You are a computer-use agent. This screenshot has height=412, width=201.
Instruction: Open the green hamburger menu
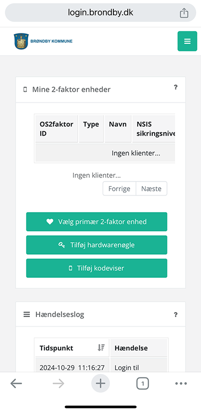click(x=187, y=41)
